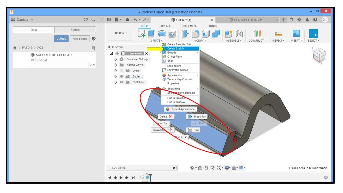
Task: Switch to the SHEET METAL tab
Action: pyautogui.click(x=190, y=26)
